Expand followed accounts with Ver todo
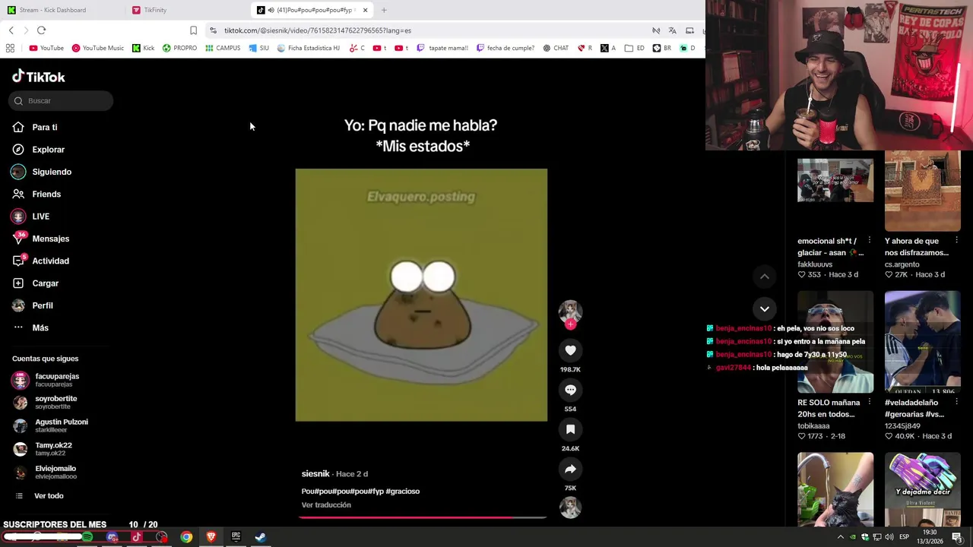Screen dimensions: 973x547 click(49, 496)
